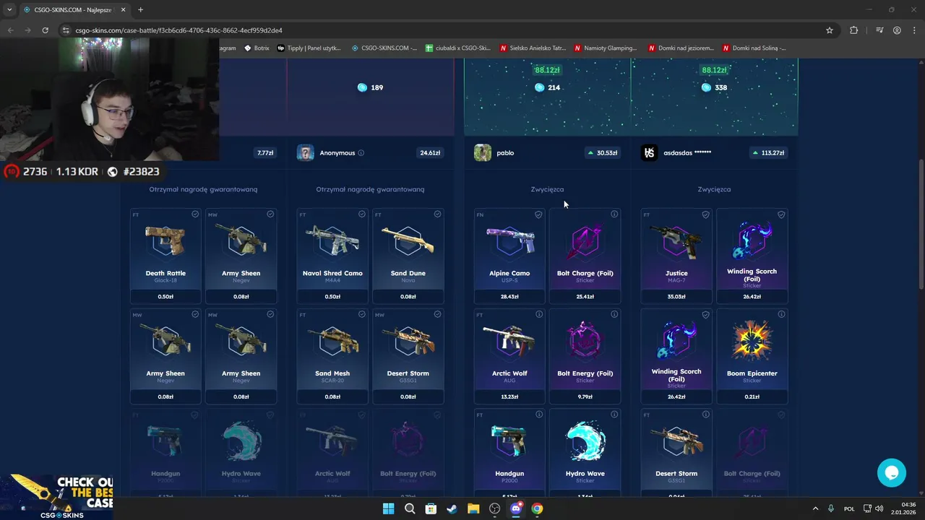
Task: Click the Alpine Camo USP-S skin image
Action: click(509, 240)
